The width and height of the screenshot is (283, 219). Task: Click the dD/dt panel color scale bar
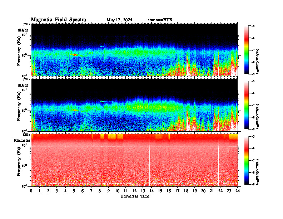246,105
